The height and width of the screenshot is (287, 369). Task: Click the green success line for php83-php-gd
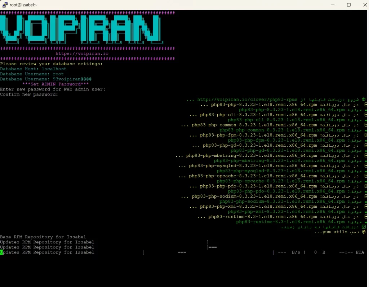(299, 150)
